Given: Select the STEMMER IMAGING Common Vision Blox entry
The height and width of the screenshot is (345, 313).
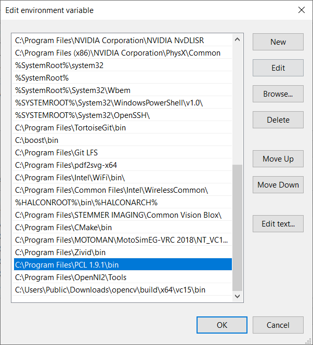Looking at the screenshot, I should point(123,215).
